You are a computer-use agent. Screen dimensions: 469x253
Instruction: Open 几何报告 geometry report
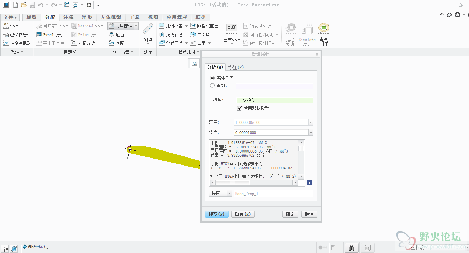pos(171,26)
